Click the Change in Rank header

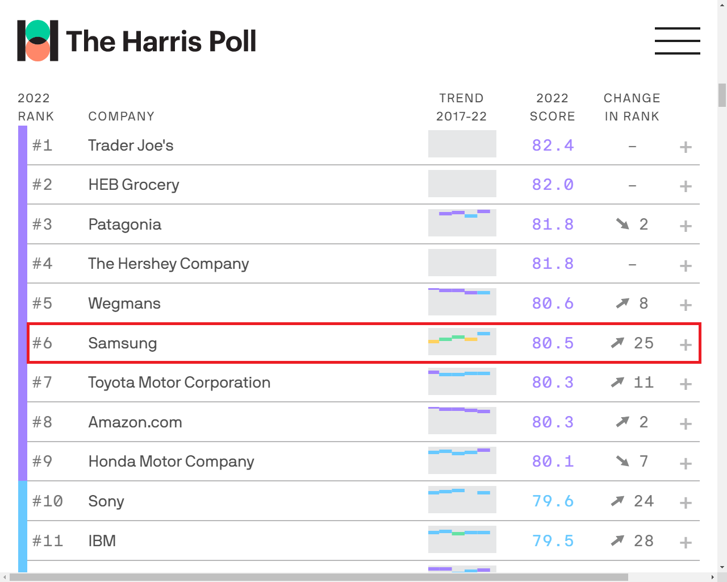[632, 107]
